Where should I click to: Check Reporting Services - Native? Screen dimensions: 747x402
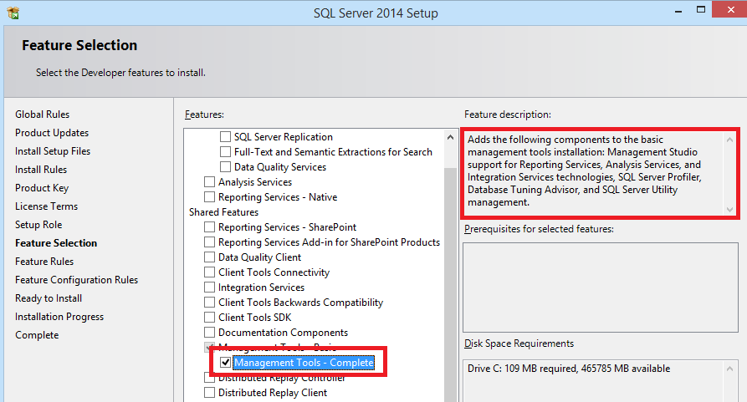click(x=209, y=197)
